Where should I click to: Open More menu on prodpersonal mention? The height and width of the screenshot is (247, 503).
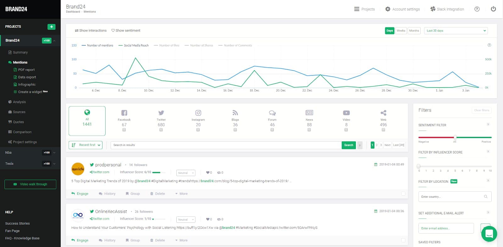(181, 194)
